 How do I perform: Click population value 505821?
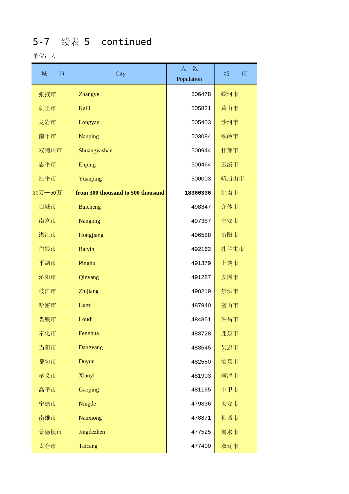pyautogui.click(x=201, y=108)
